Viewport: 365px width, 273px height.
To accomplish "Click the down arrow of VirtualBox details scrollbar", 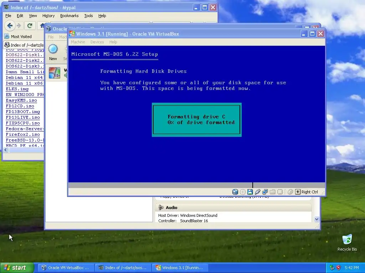I will coord(317,219).
